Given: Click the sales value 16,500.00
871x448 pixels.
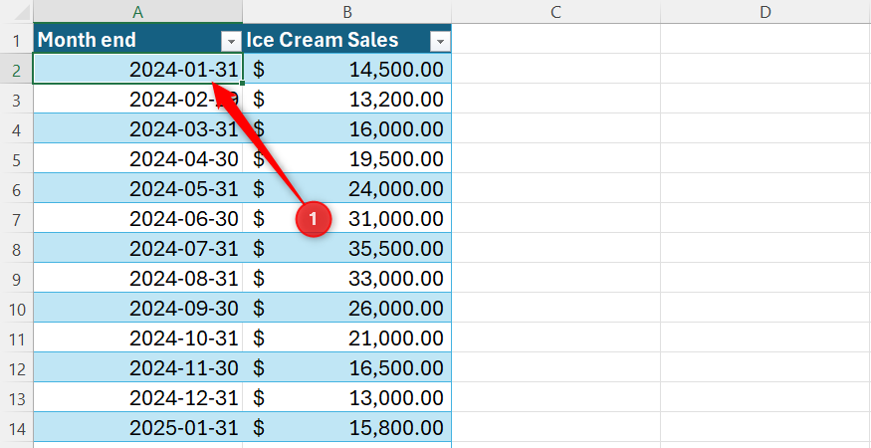Looking at the screenshot, I should click(396, 368).
